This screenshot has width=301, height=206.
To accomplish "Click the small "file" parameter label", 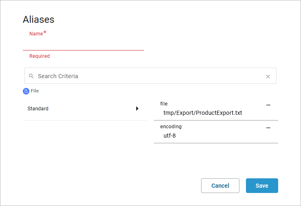I will tap(164, 104).
